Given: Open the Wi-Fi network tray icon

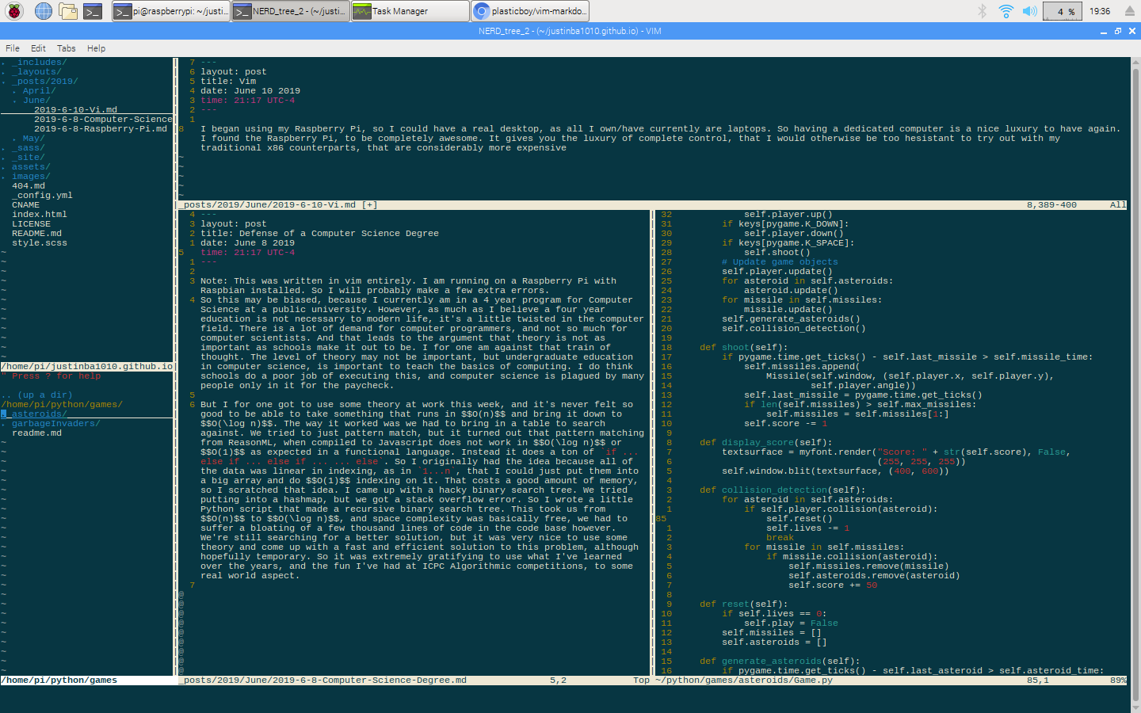Looking at the screenshot, I should [x=1006, y=11].
